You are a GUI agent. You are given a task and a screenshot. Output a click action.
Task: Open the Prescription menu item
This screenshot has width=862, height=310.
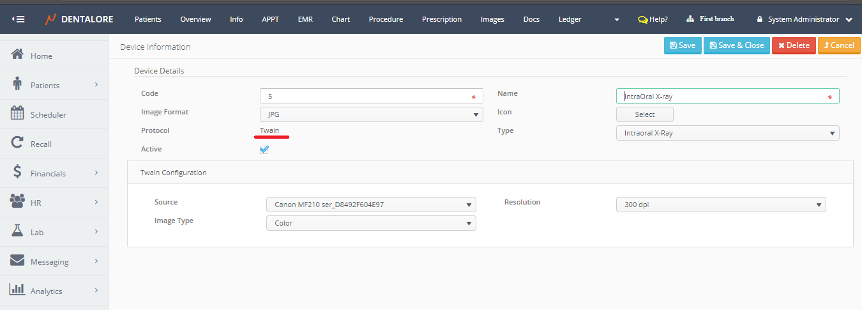441,19
